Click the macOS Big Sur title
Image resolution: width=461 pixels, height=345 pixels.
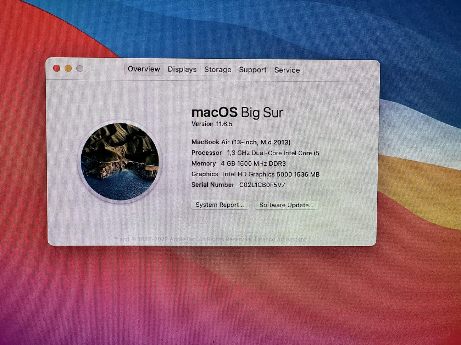[237, 113]
